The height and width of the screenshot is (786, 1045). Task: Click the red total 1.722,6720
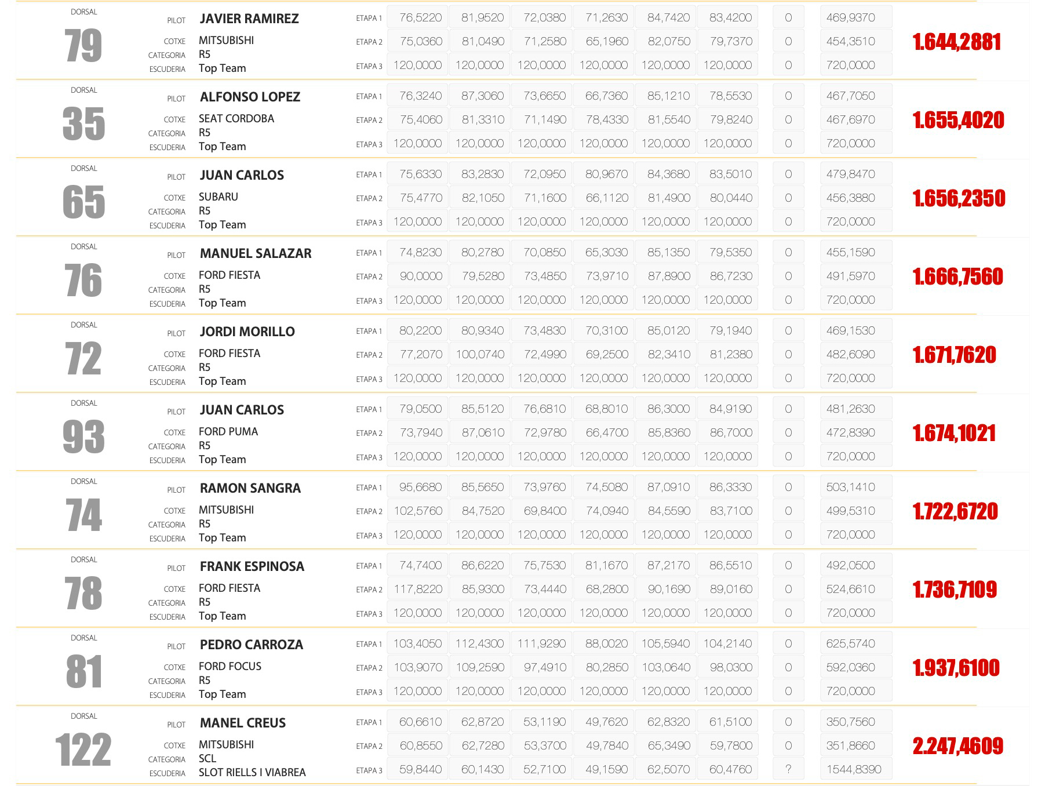point(955,511)
